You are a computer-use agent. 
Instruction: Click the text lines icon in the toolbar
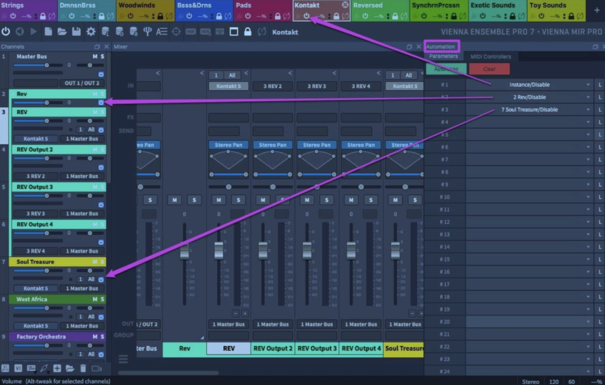pyautogui.click(x=162, y=32)
